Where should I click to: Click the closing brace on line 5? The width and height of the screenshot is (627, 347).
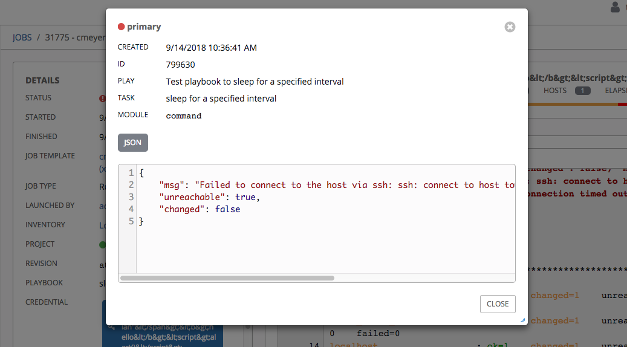(x=141, y=221)
